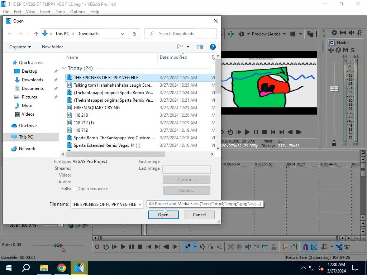Click Play in the timeline transport bar
367x275 pixels.
[123, 247]
